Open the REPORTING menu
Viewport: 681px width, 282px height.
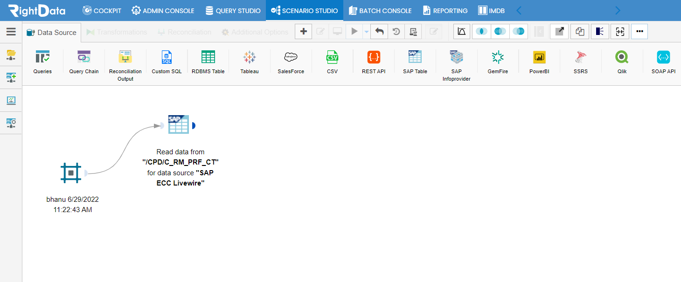pos(445,10)
